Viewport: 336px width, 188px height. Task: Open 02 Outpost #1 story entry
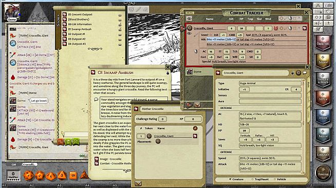tap(77, 34)
